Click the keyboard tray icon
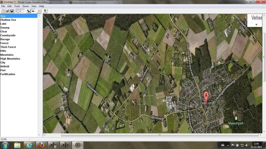266x149 pixels. (223, 145)
